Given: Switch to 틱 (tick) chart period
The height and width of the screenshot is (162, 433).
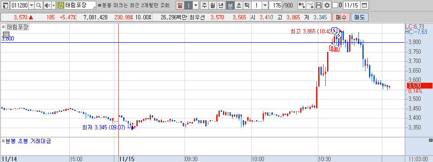Looking at the screenshot, I should click(x=247, y=5).
